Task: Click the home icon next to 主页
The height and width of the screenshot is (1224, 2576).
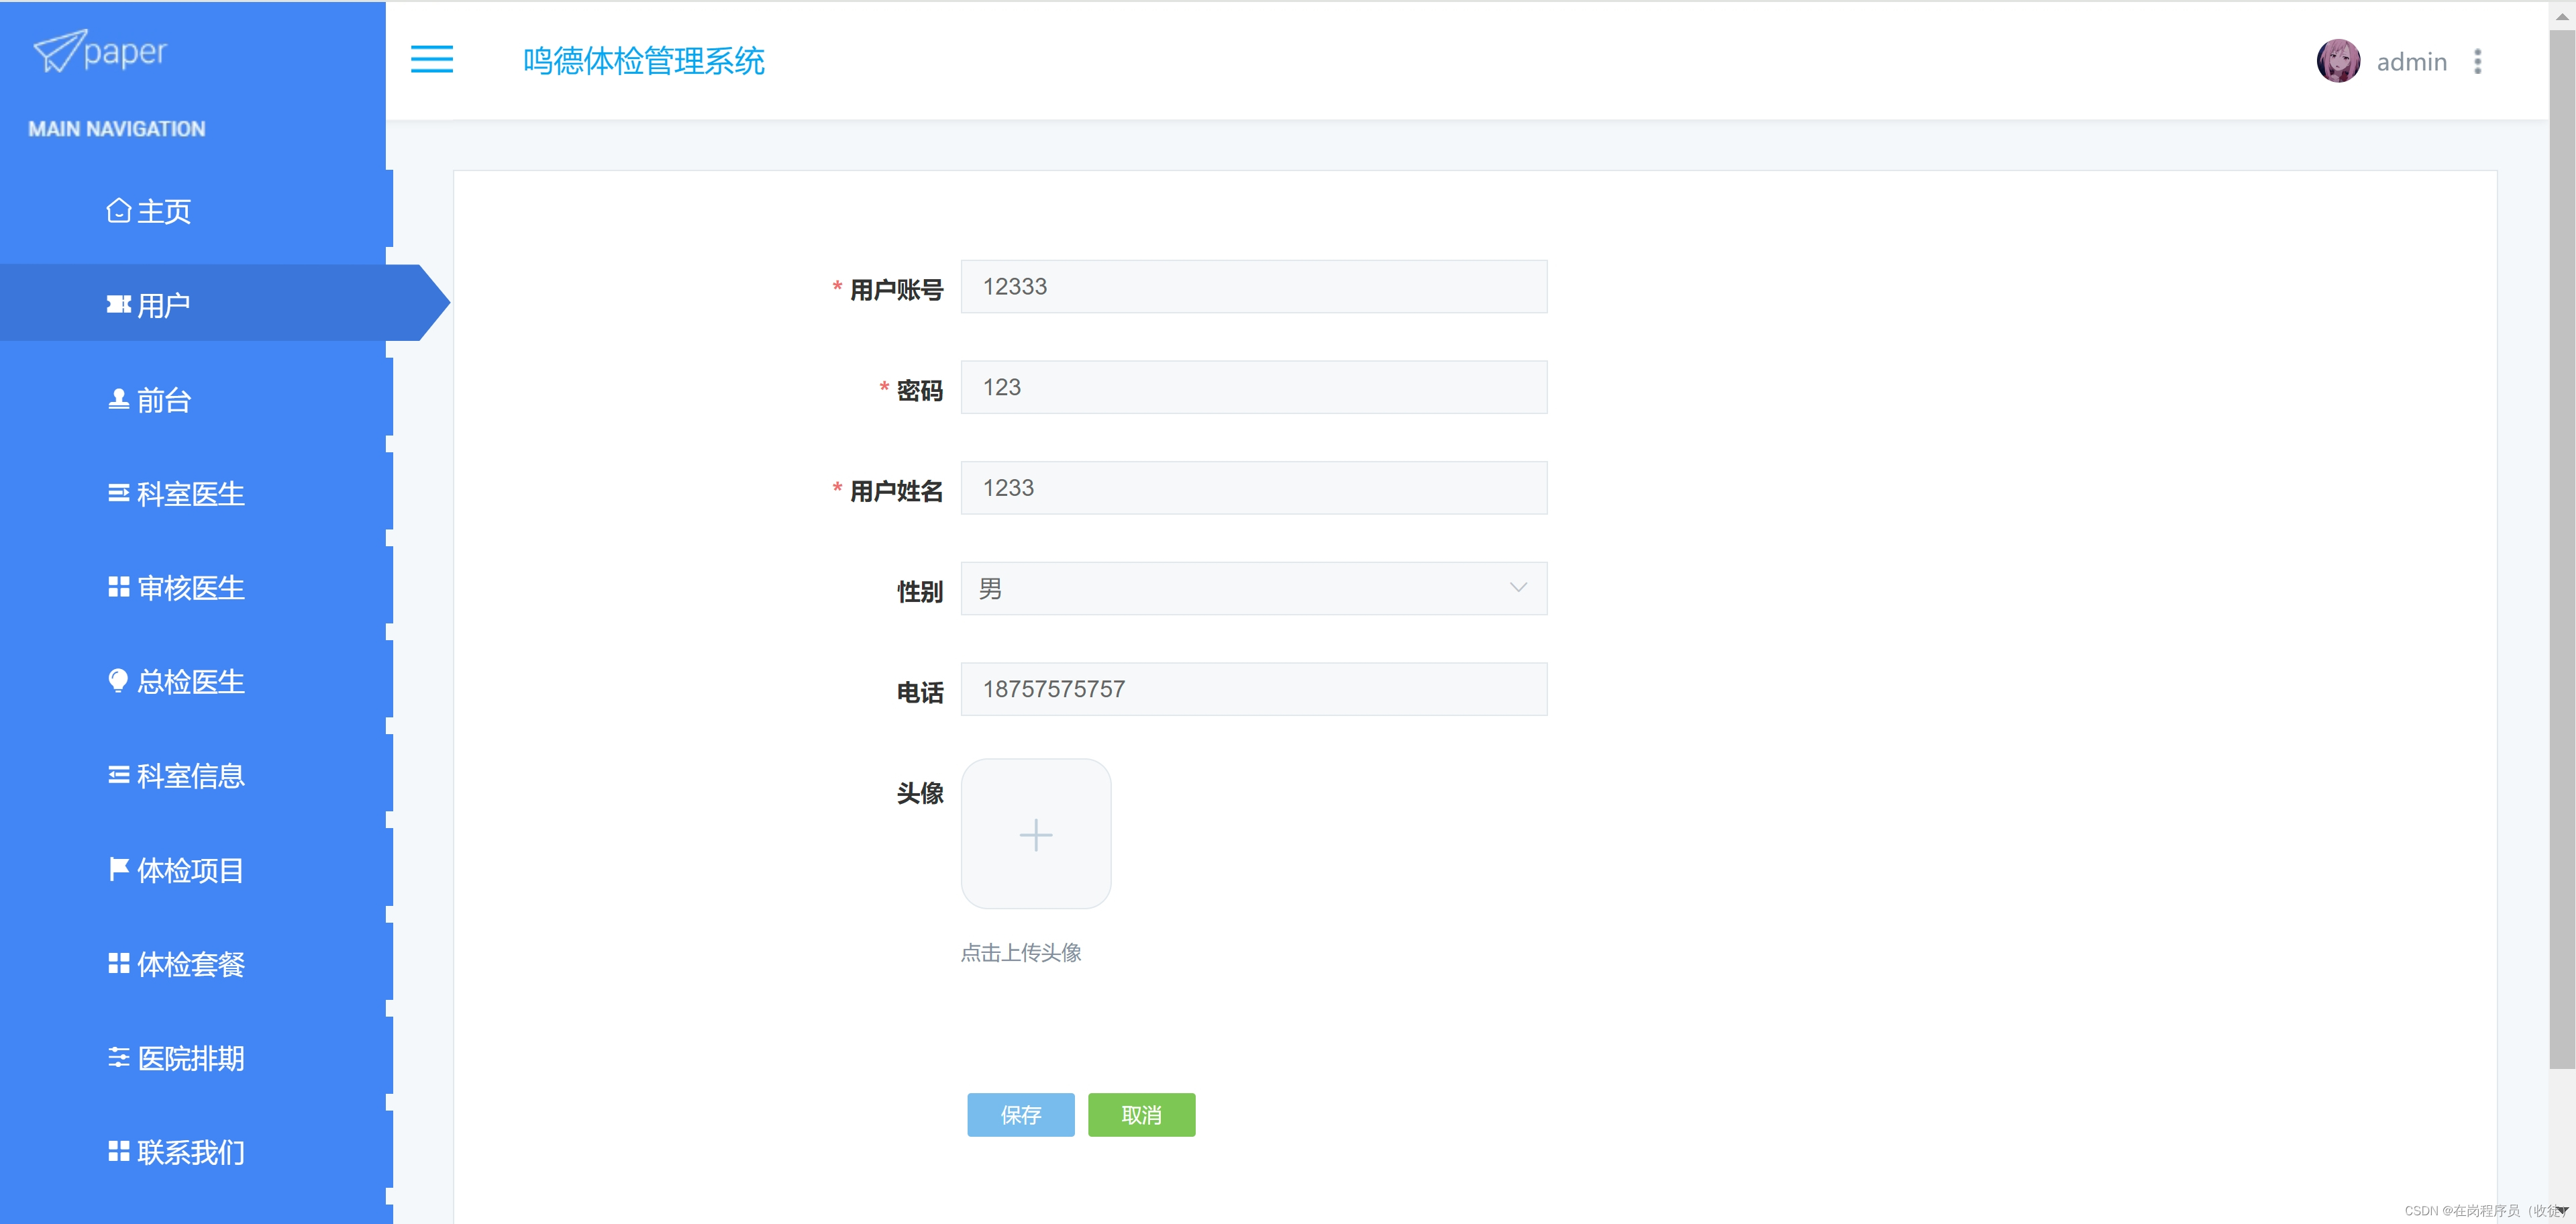Action: coord(118,211)
